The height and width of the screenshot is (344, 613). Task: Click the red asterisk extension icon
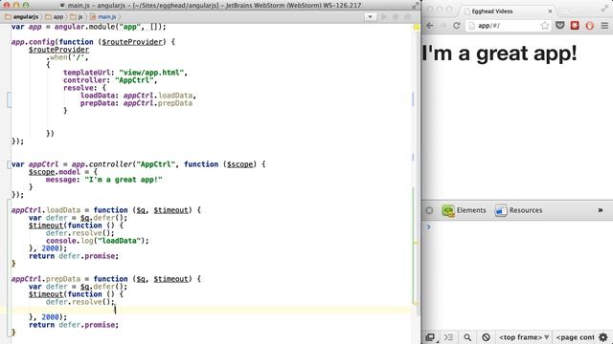point(575,26)
